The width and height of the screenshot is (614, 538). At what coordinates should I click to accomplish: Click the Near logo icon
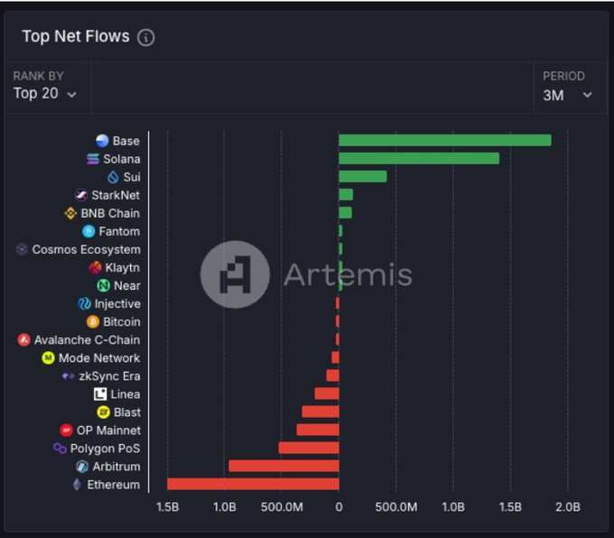click(103, 286)
